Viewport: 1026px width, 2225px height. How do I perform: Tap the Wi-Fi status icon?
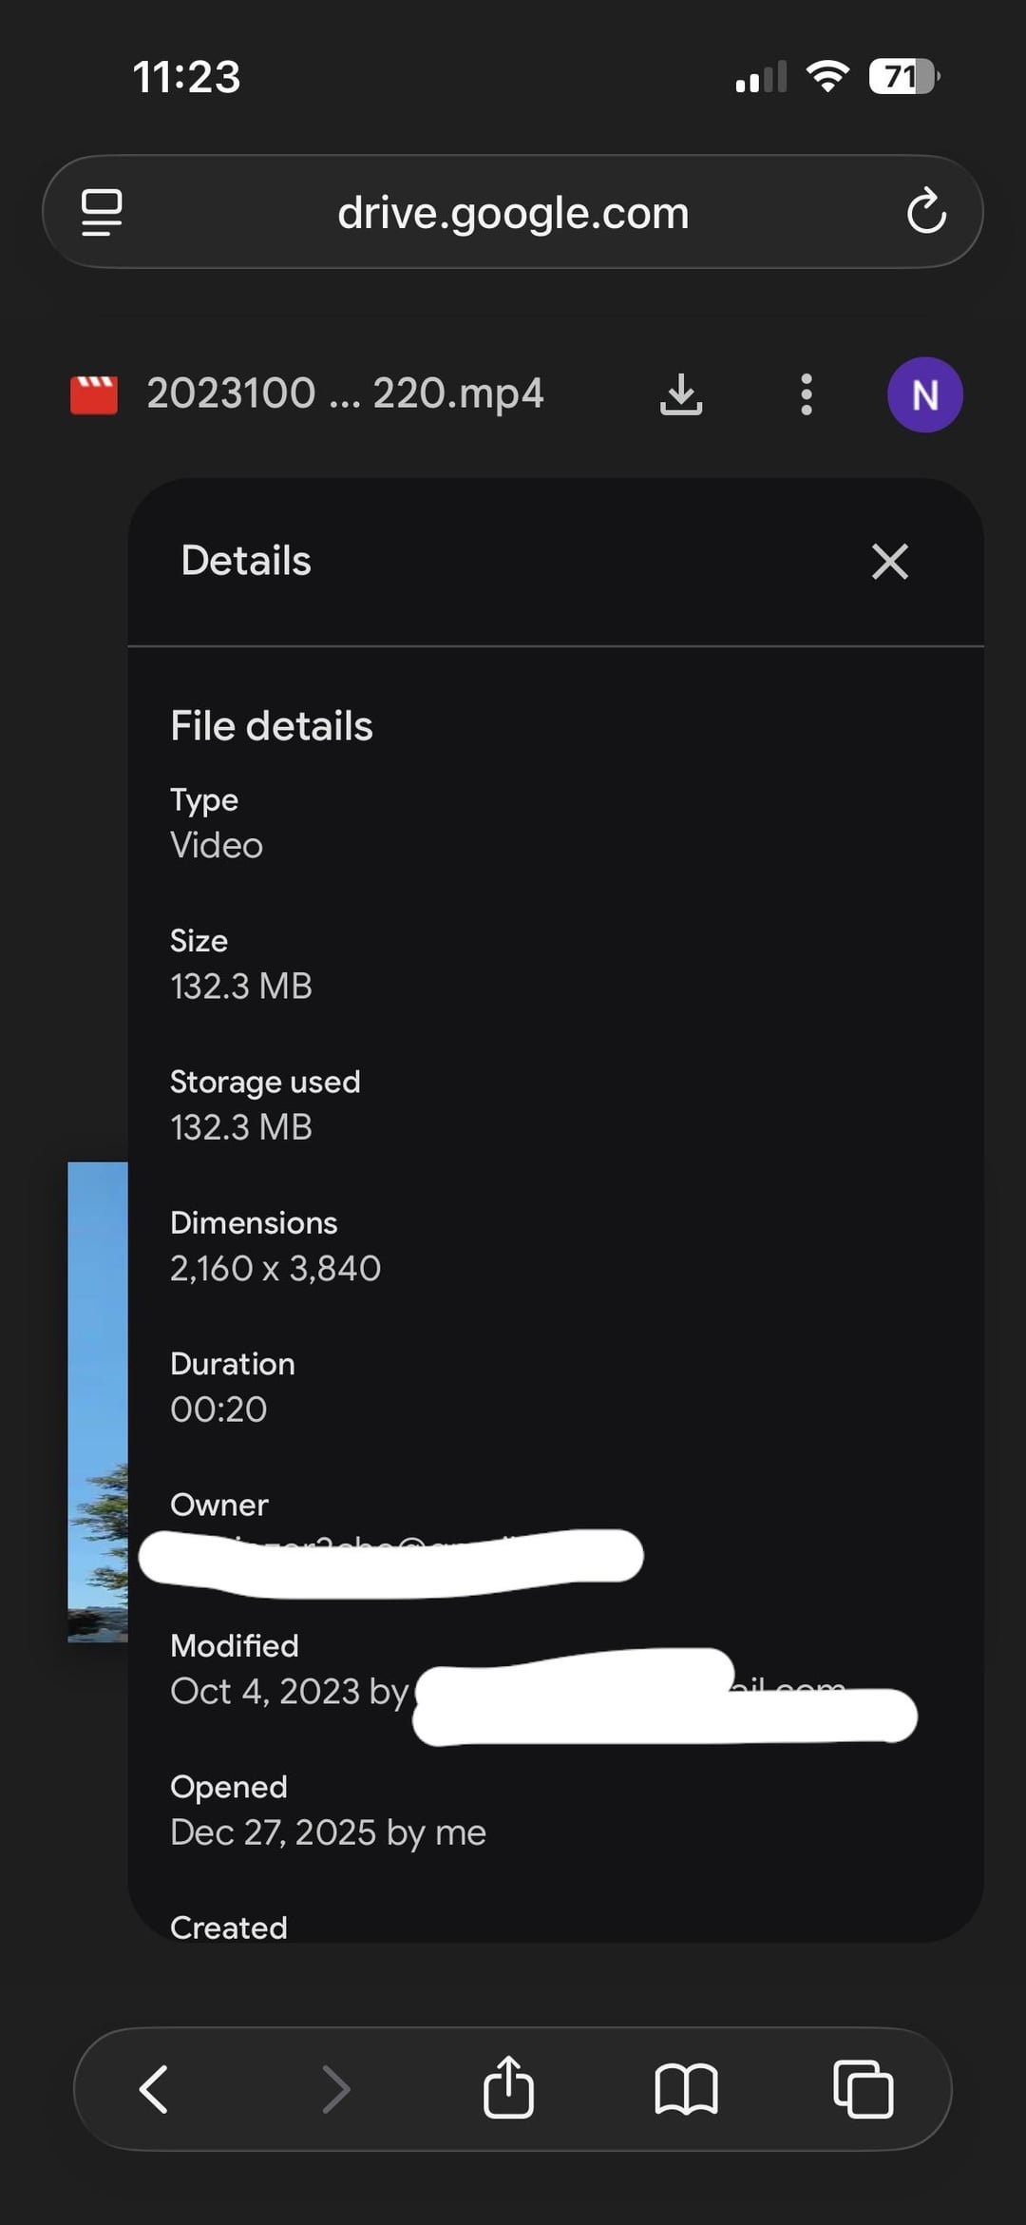coord(827,76)
